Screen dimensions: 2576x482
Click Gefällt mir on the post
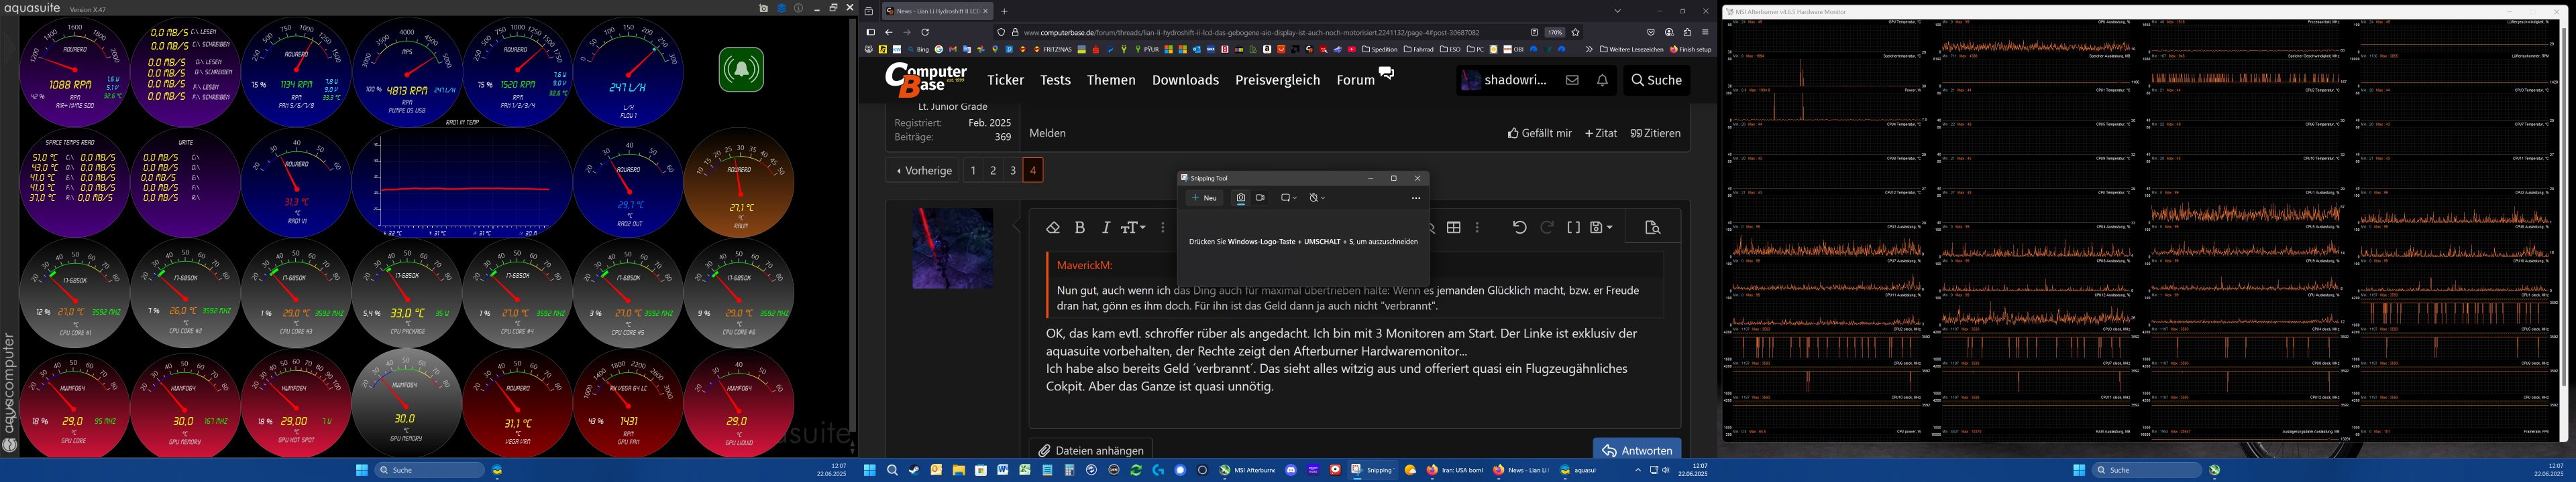click(x=1539, y=133)
